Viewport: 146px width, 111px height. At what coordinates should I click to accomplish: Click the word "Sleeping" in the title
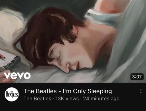click(x=100, y=91)
